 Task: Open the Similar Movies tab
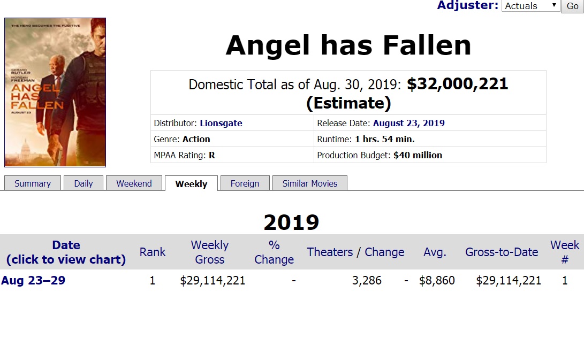point(310,183)
